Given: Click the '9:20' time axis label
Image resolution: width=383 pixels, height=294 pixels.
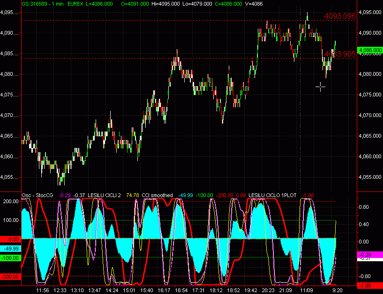Looking at the screenshot, I should pos(338,290).
